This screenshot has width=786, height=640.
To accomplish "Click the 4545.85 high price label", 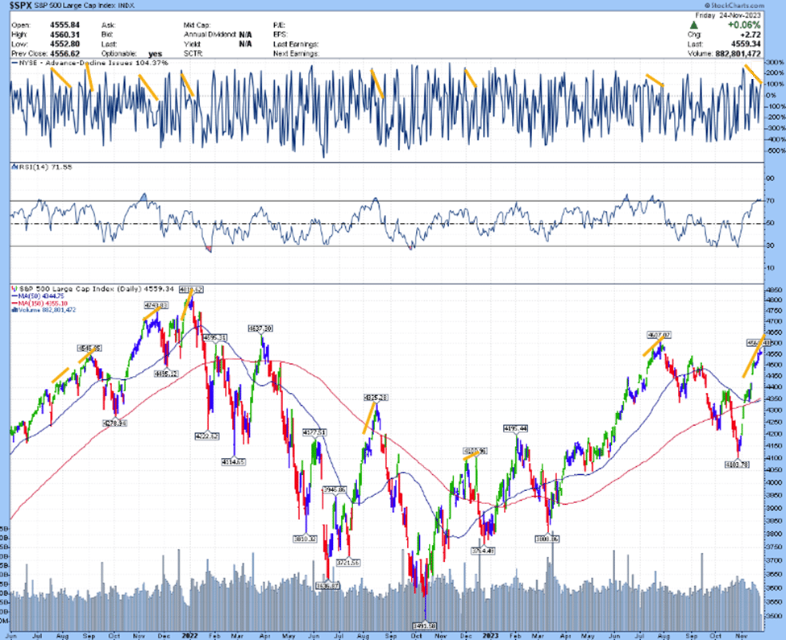I will tap(89, 349).
